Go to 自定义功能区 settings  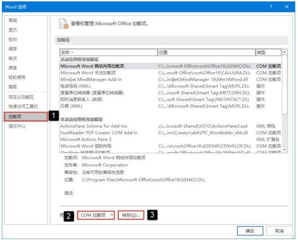[21, 97]
